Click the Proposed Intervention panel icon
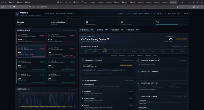This screenshot has height=110, width=204. (x=139, y=61)
